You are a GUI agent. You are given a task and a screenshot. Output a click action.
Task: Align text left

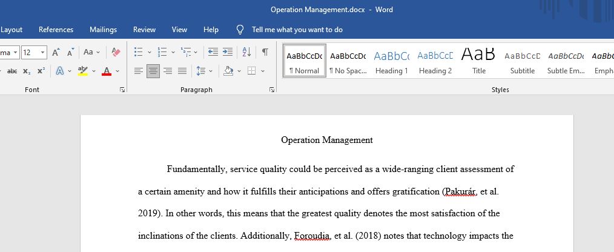click(x=139, y=71)
